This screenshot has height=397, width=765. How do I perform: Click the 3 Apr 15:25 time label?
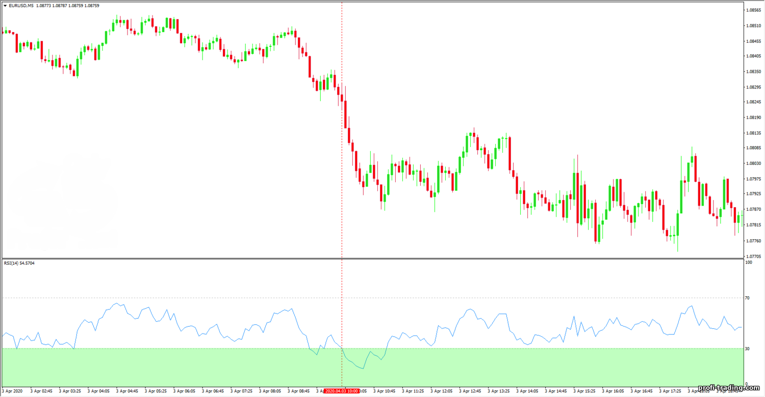click(585, 391)
